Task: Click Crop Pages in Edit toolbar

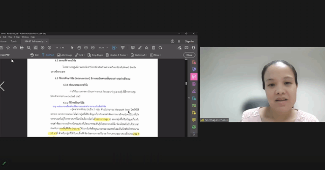Action: click(95, 55)
